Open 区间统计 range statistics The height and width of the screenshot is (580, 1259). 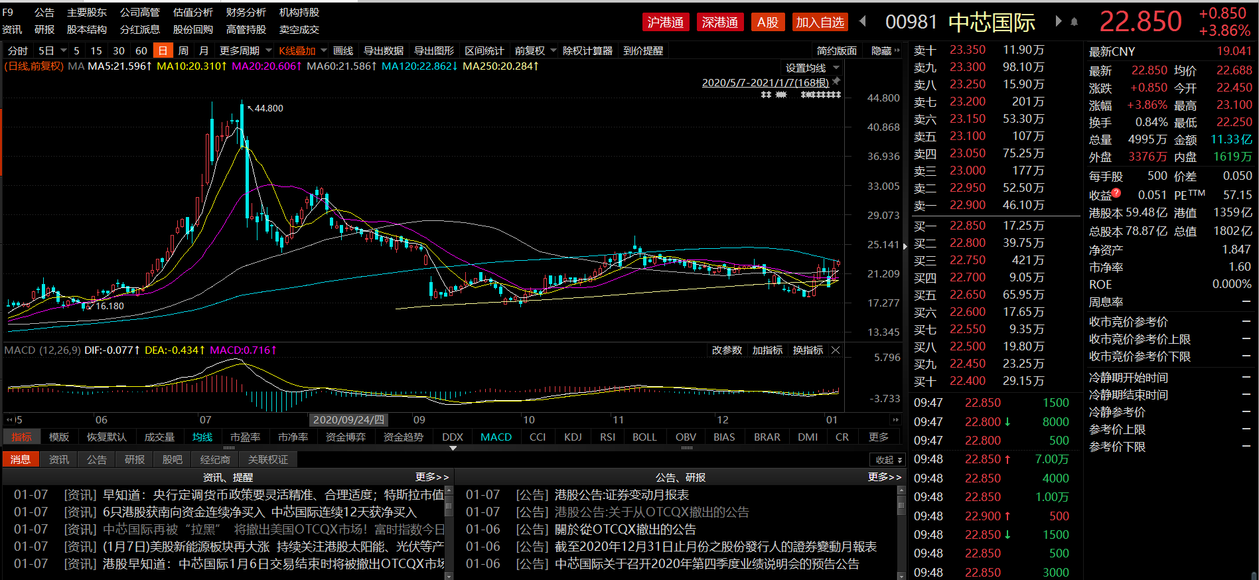[484, 50]
